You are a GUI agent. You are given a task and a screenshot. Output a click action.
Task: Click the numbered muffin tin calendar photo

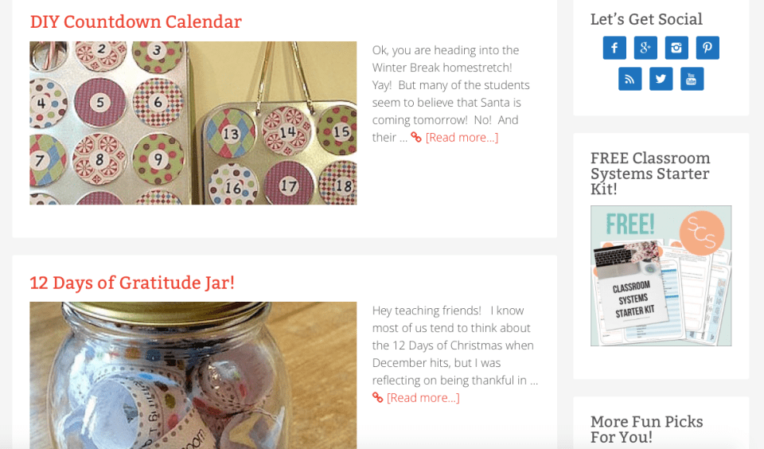193,123
